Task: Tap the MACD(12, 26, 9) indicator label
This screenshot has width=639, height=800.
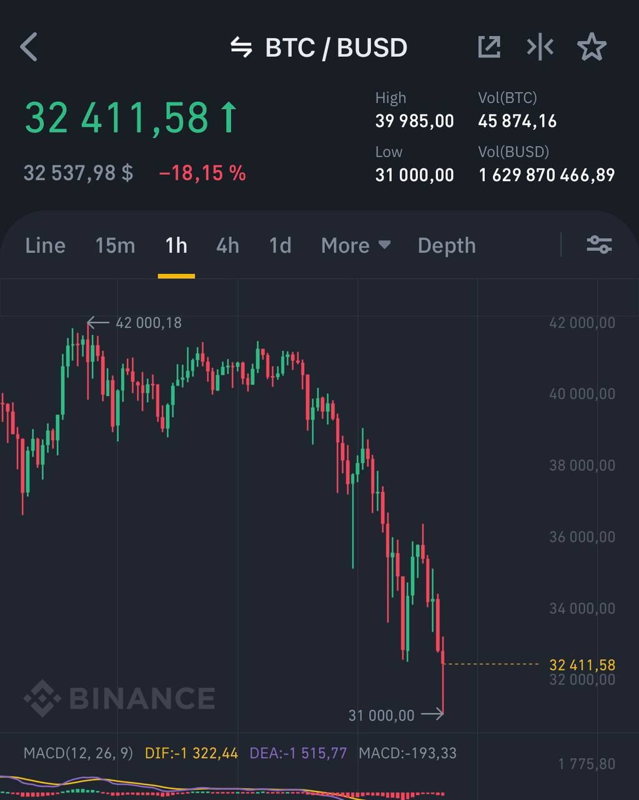Action: tap(78, 753)
